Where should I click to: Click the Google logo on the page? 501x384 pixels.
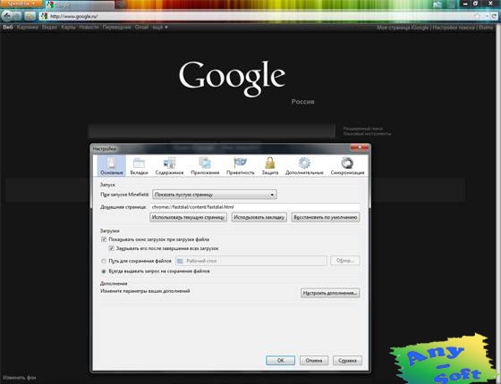pyautogui.click(x=233, y=79)
